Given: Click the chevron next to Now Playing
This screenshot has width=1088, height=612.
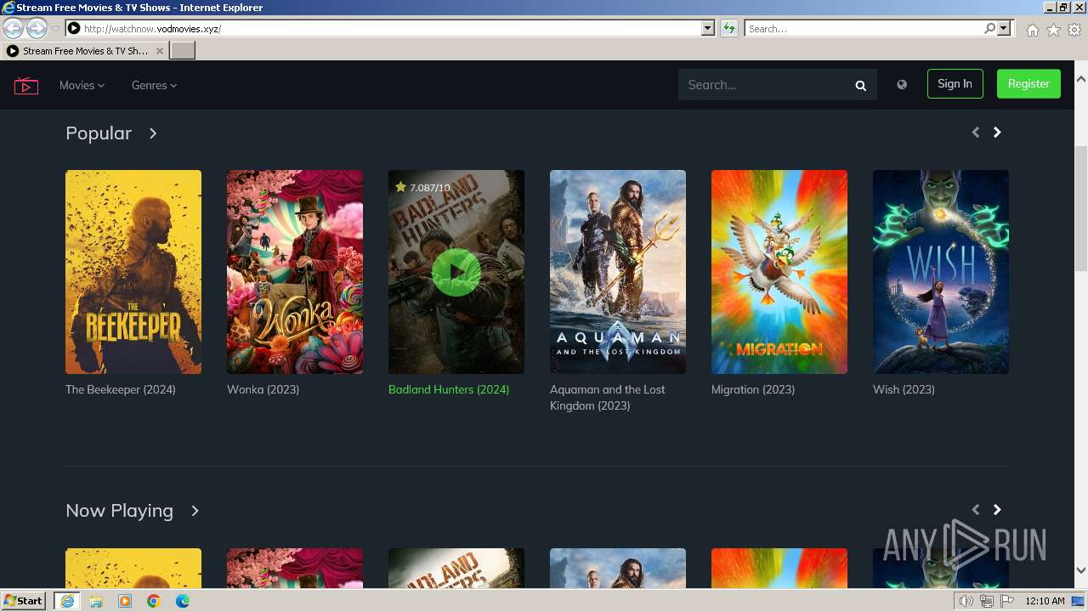Looking at the screenshot, I should 195,511.
